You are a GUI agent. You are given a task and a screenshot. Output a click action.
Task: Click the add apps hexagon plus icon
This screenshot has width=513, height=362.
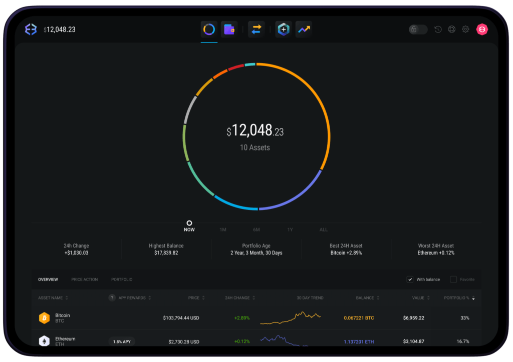point(284,29)
